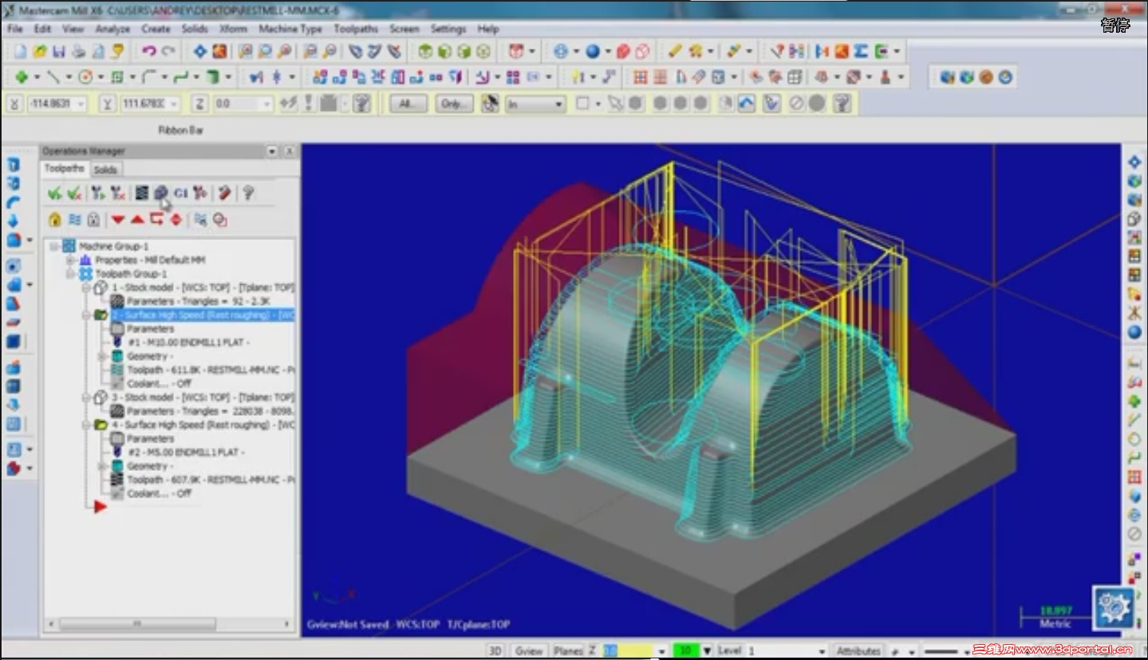
Task: Open the Toolpaths menu
Action: click(x=356, y=29)
